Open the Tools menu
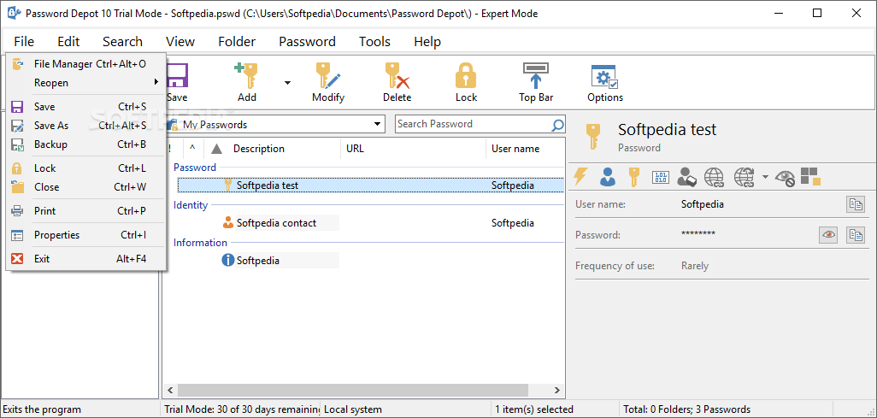The height and width of the screenshot is (418, 877). pos(374,41)
